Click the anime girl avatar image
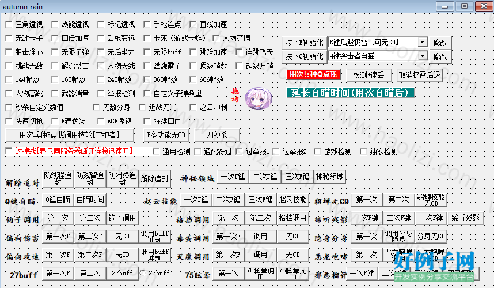 click(x=259, y=98)
